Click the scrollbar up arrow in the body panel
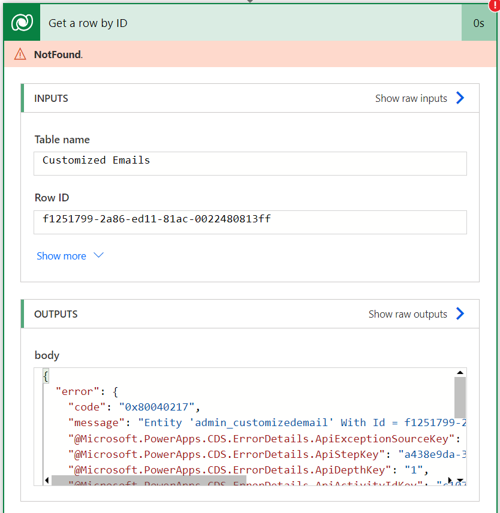This screenshot has width=500, height=513. point(460,372)
